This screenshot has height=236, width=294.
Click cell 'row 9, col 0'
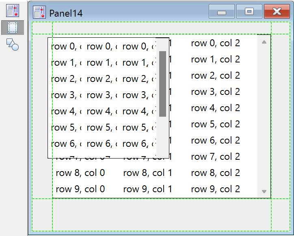pyautogui.click(x=80, y=189)
